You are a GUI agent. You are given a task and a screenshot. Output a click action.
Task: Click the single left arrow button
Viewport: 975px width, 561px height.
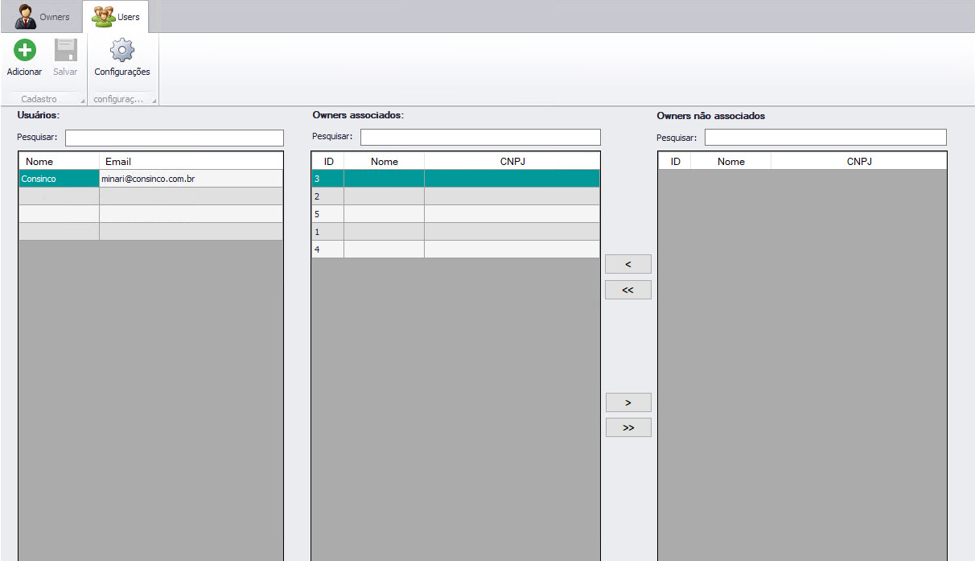628,264
